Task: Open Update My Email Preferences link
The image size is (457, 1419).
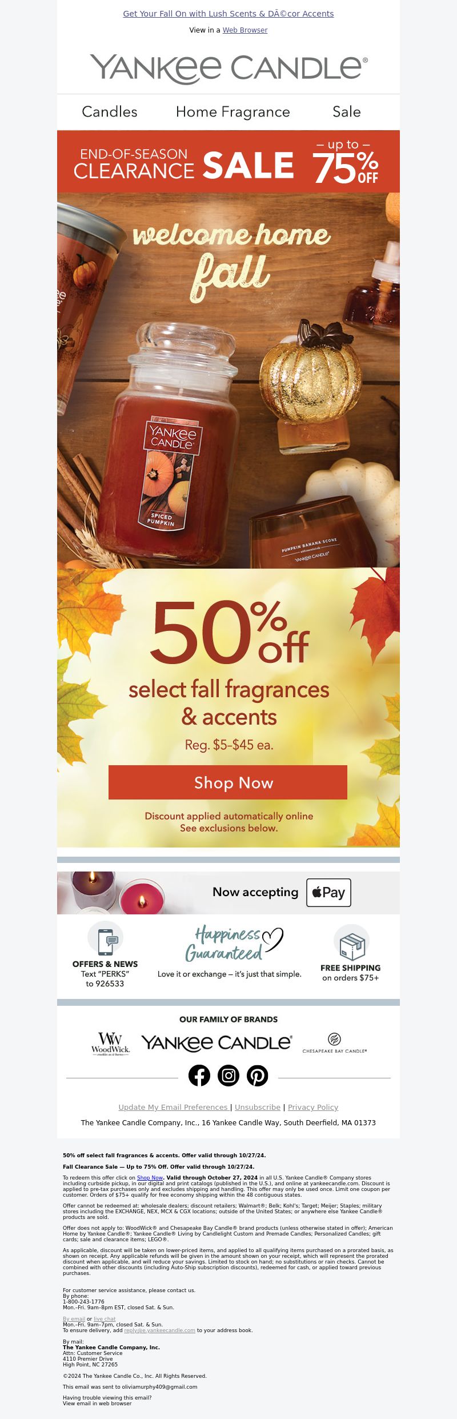Action: (173, 1107)
